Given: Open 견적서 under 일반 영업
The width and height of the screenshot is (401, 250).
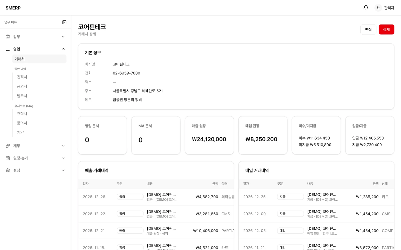Looking at the screenshot, I should [22, 77].
